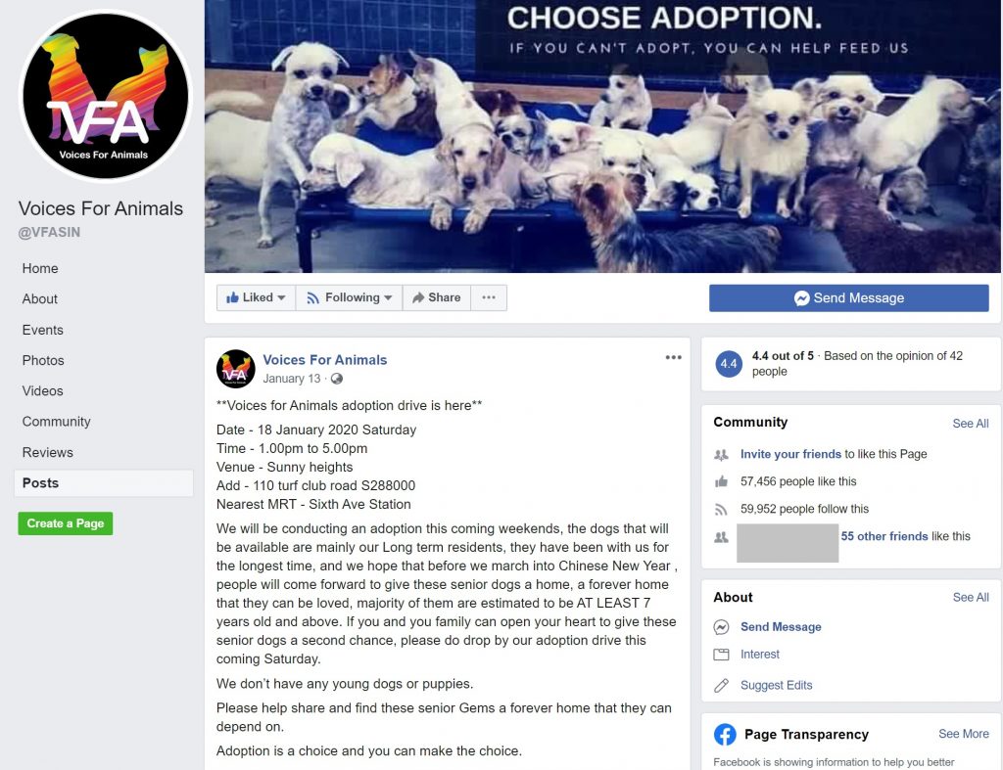Click the globe privacy icon beside January 13
The width and height of the screenshot is (1003, 770).
pyautogui.click(x=337, y=379)
